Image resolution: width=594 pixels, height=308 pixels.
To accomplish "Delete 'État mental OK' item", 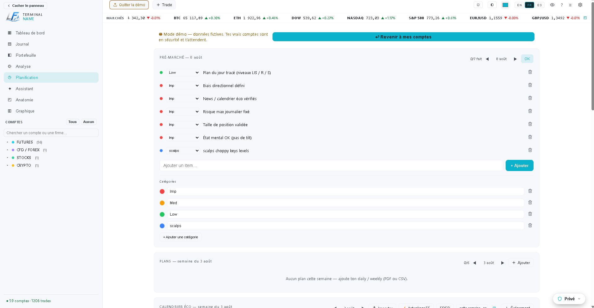I will [x=530, y=137].
